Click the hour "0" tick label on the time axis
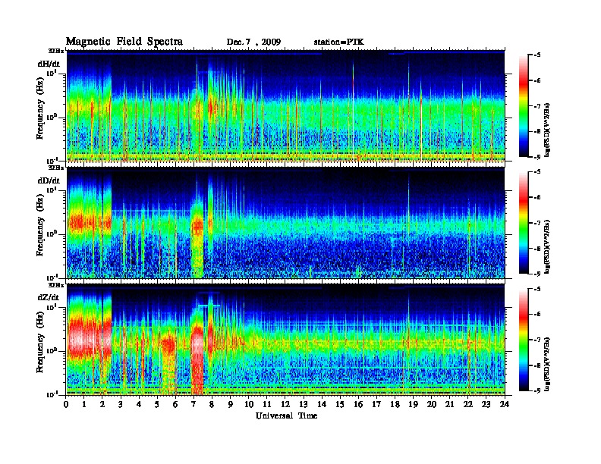The image size is (601, 464). click(66, 404)
